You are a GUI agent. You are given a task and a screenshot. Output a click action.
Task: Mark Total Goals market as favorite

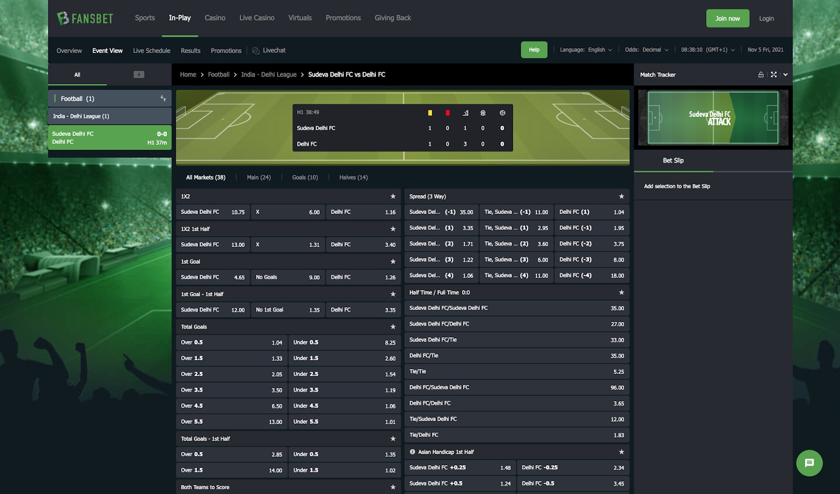[393, 327]
